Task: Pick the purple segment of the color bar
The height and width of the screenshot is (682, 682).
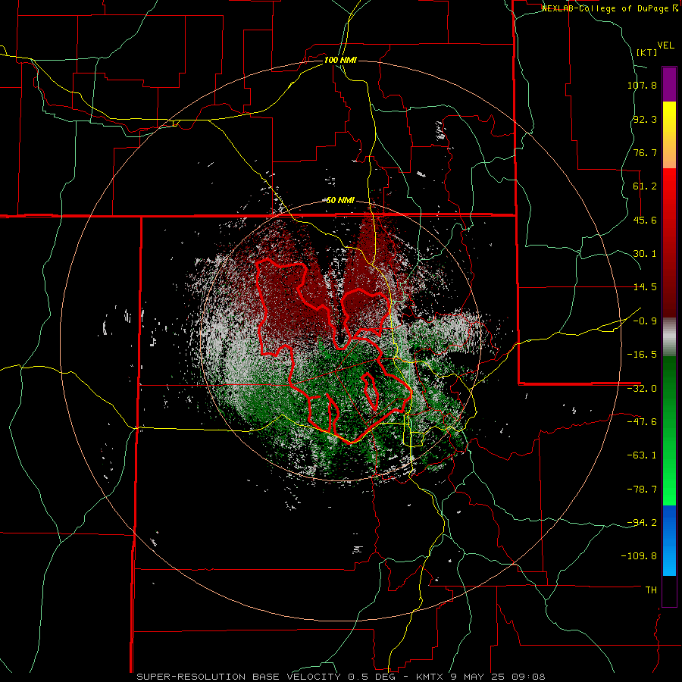Action: pyautogui.click(x=669, y=84)
